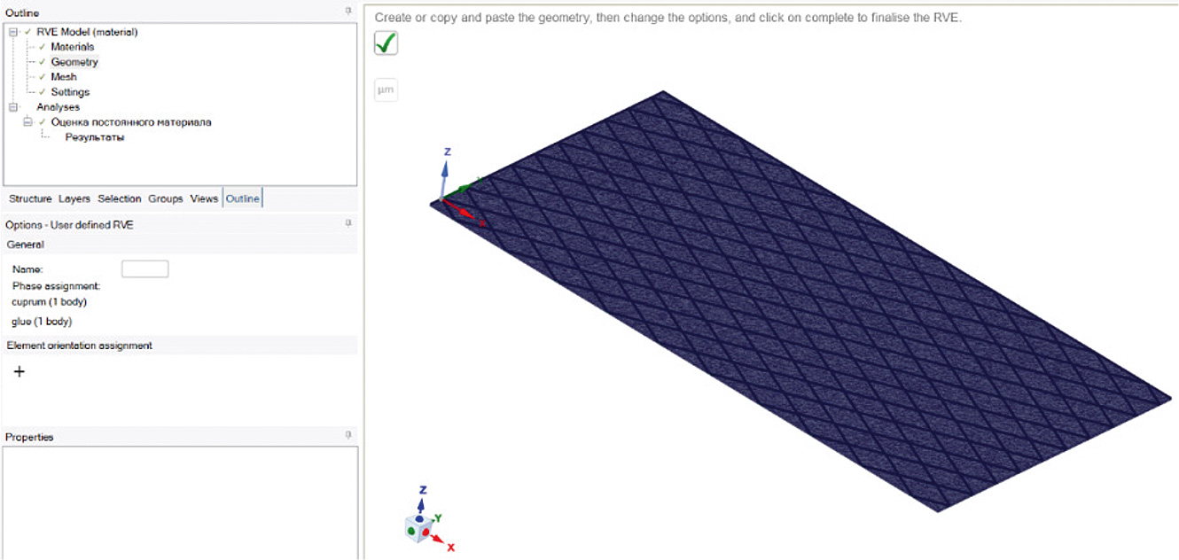
Task: Switch to the Views tab
Action: (204, 198)
